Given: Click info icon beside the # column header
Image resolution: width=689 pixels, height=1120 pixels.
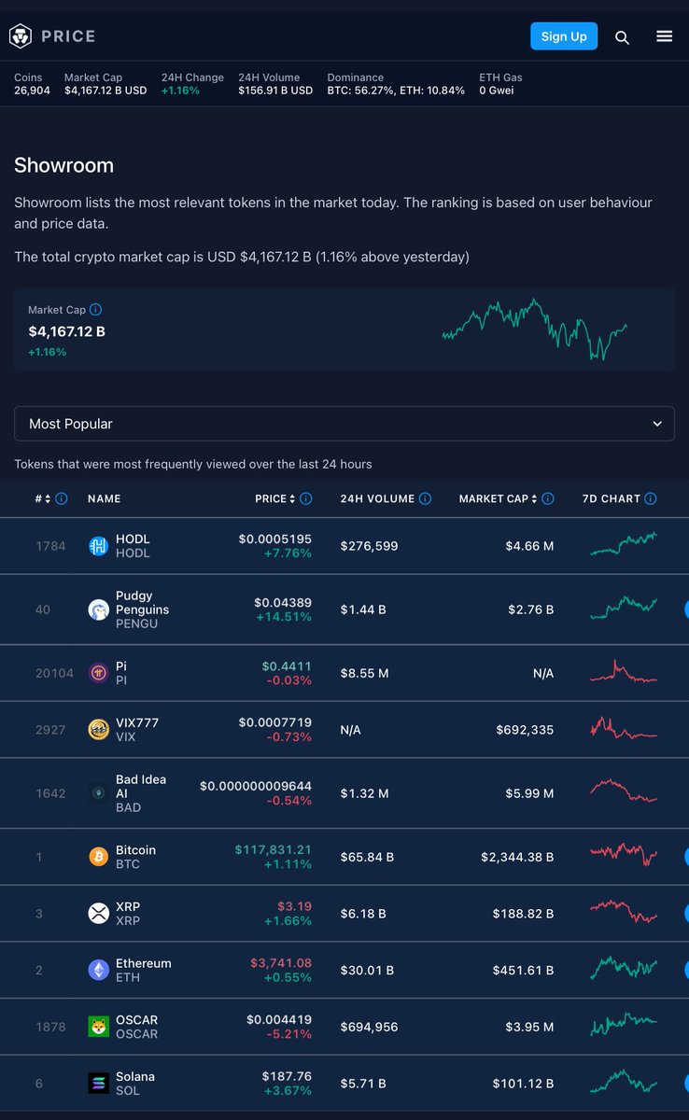Looking at the screenshot, I should pyautogui.click(x=62, y=498).
